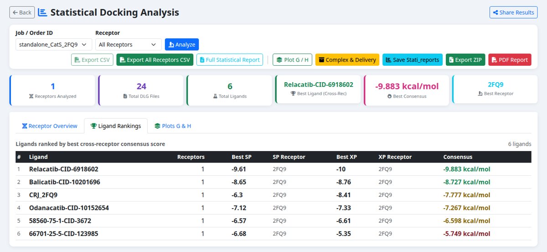
Task: Select ligand 66701-25-5-CID-123985 row
Action: pos(273,233)
